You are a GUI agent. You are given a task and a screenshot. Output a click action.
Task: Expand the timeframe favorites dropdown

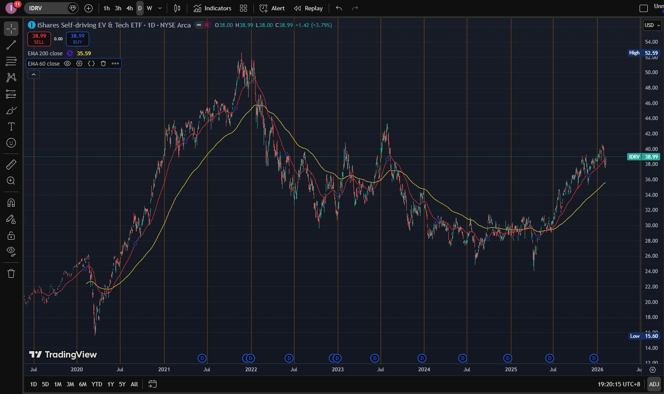[x=159, y=8]
